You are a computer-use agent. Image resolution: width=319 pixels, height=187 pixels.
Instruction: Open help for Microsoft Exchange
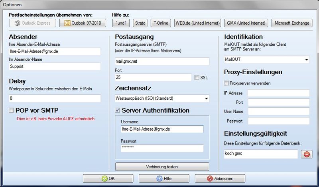[292, 23]
